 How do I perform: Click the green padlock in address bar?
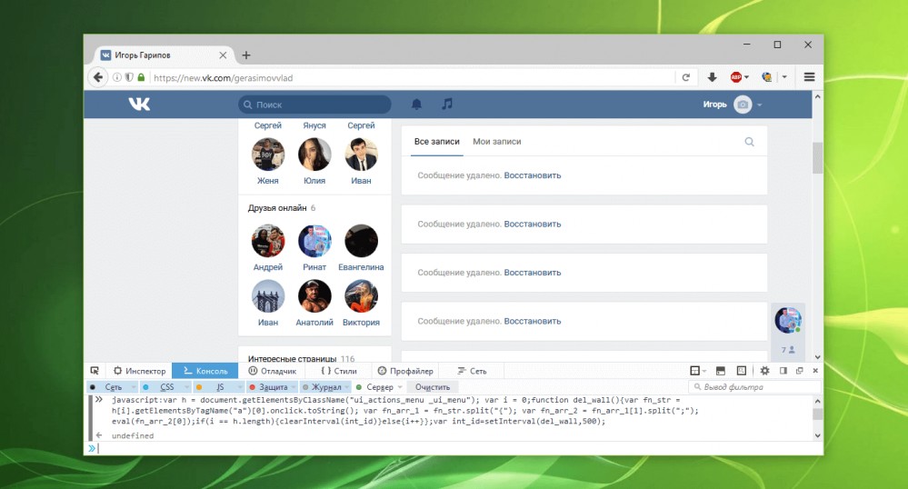point(141,77)
